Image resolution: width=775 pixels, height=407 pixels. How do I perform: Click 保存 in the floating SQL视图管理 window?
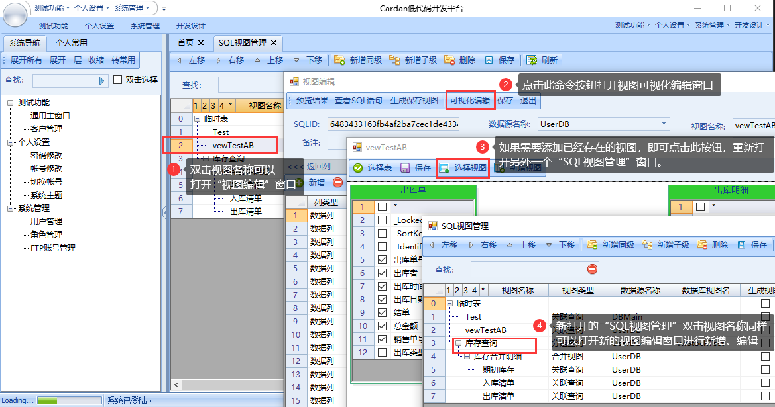coord(752,245)
